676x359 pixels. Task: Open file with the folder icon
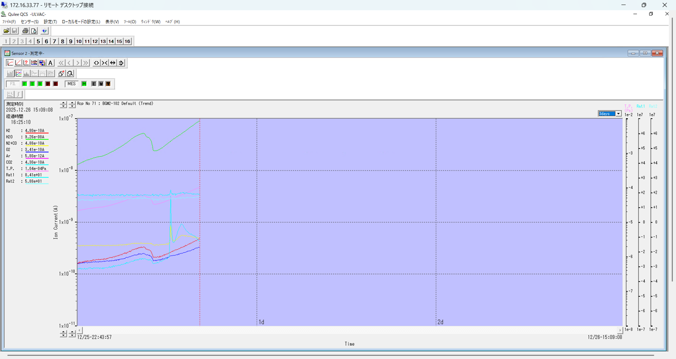point(6,31)
